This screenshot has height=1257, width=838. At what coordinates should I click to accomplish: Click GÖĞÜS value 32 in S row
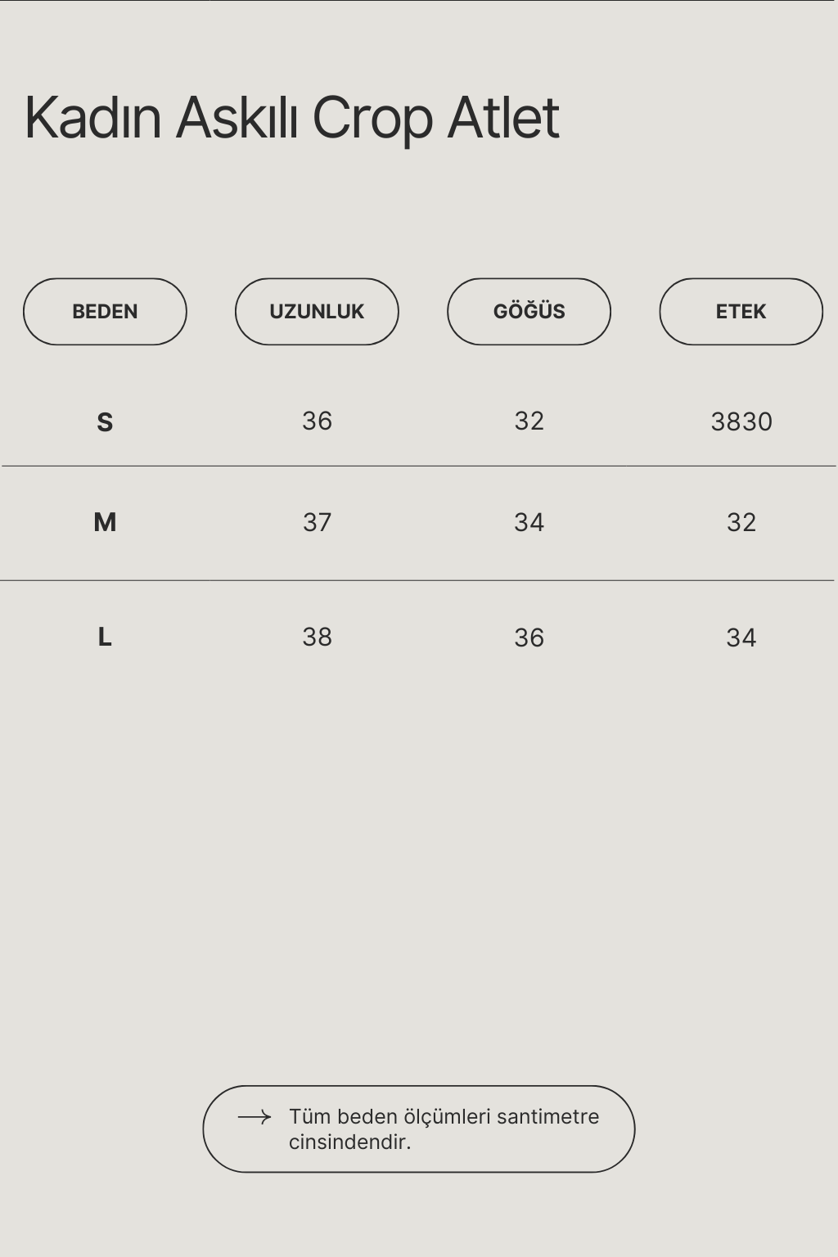pyautogui.click(x=529, y=421)
